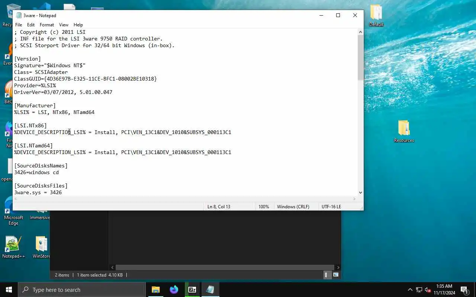Open File Explorer from the taskbar
The width and height of the screenshot is (476, 297).
pos(155,290)
